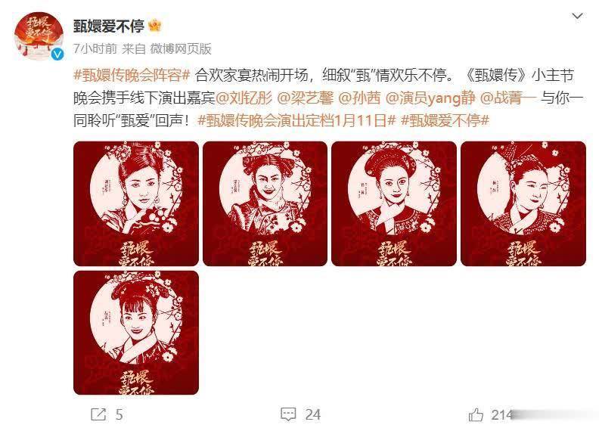Visit @刘钇彤 mention
Screen dimensions: 602x428
point(244,98)
